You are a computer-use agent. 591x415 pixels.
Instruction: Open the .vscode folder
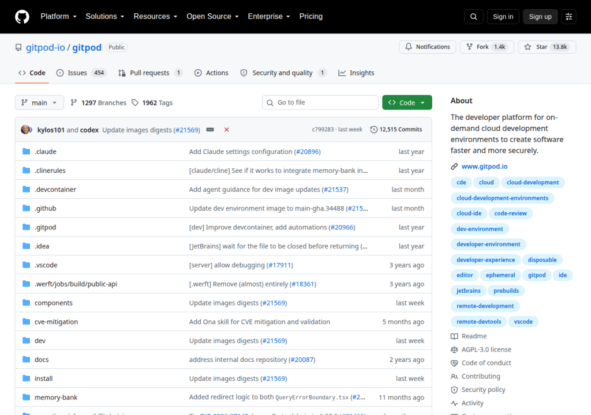(x=46, y=265)
